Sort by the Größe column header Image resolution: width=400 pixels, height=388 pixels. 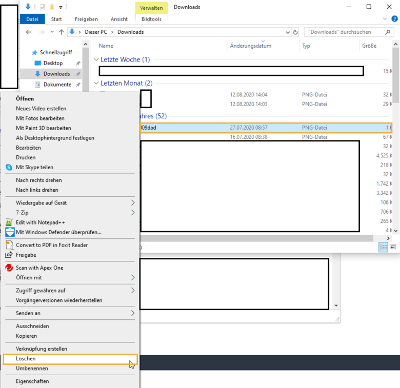369,46
